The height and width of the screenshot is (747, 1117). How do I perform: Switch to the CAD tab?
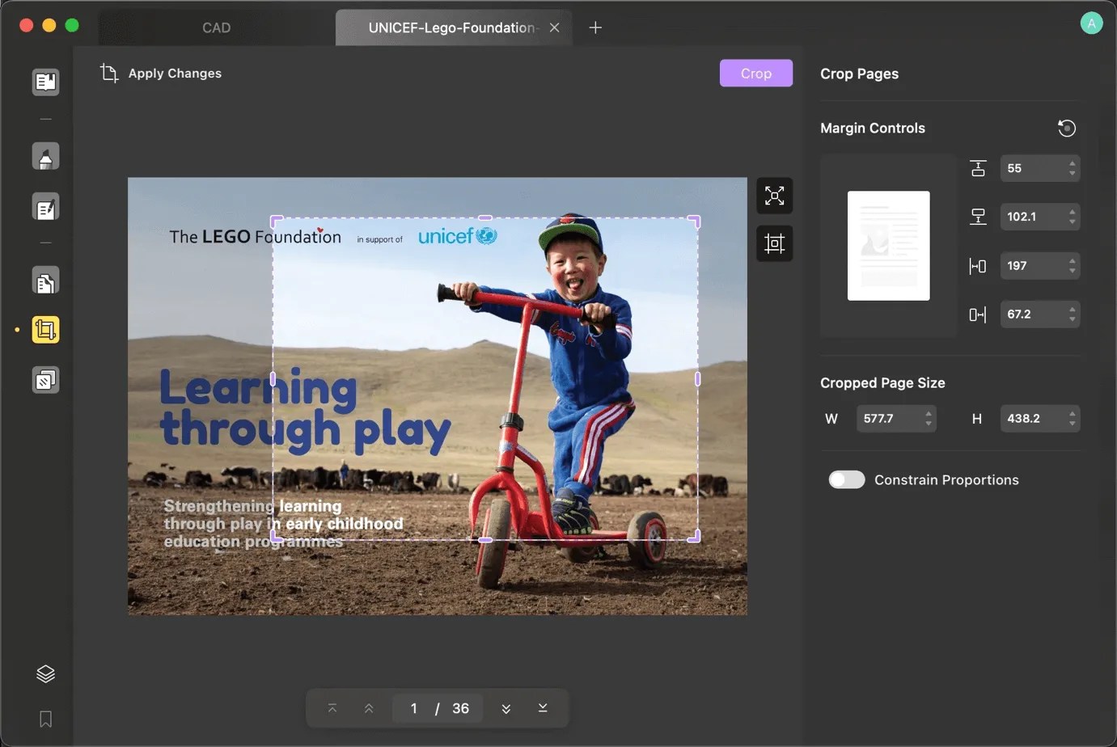click(x=216, y=27)
